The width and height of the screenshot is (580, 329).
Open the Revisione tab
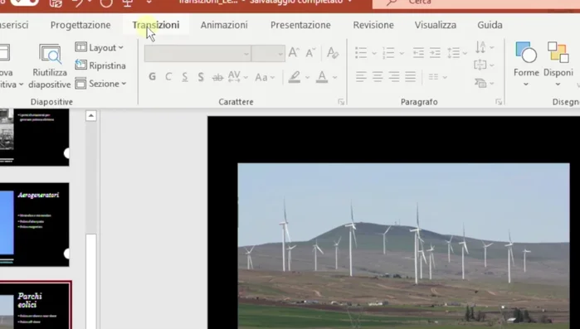[x=373, y=25]
